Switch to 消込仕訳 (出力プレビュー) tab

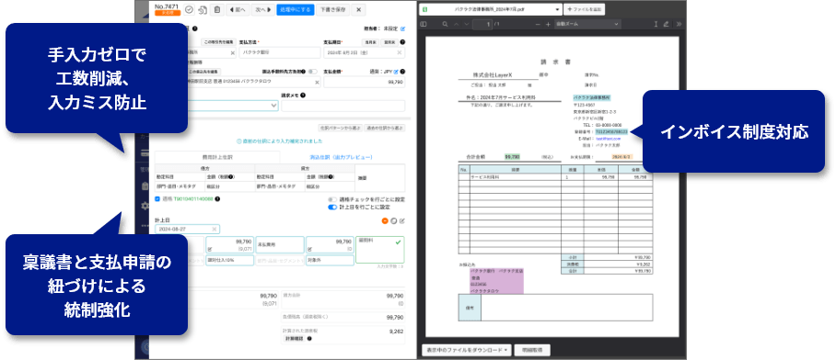pyautogui.click(x=342, y=157)
